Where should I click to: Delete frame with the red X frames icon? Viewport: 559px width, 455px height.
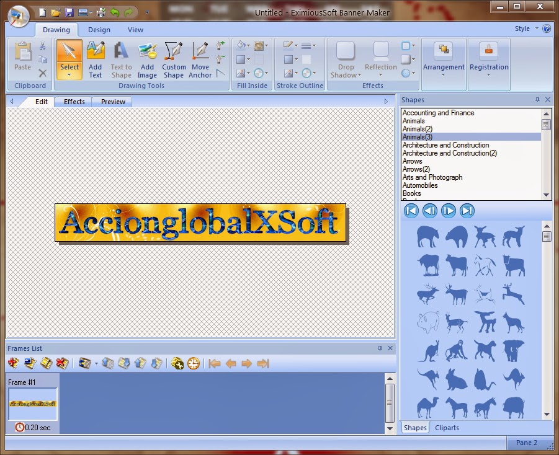click(62, 363)
